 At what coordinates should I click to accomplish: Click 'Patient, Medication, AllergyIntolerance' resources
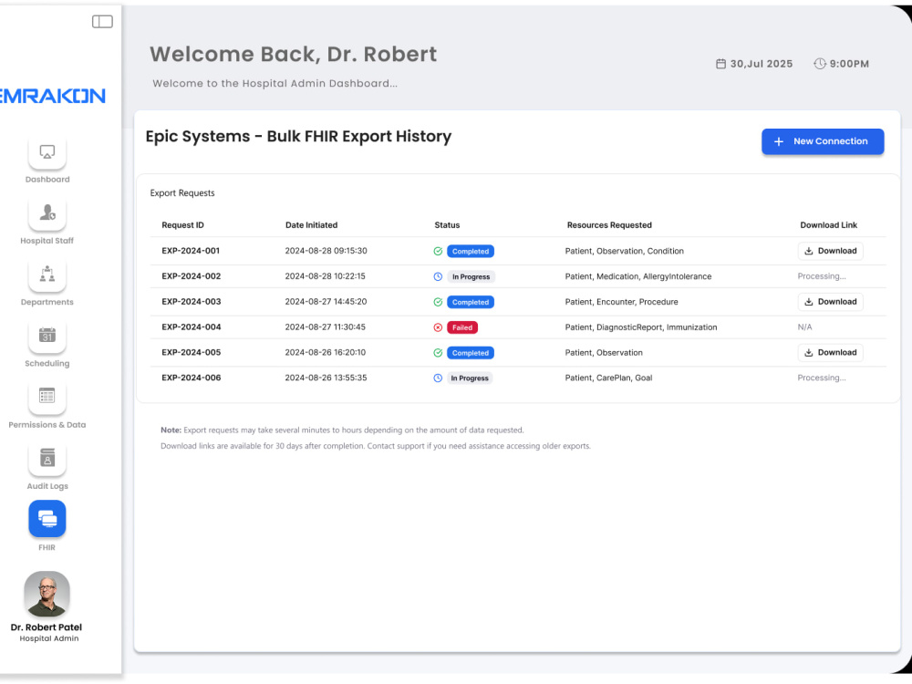point(638,276)
